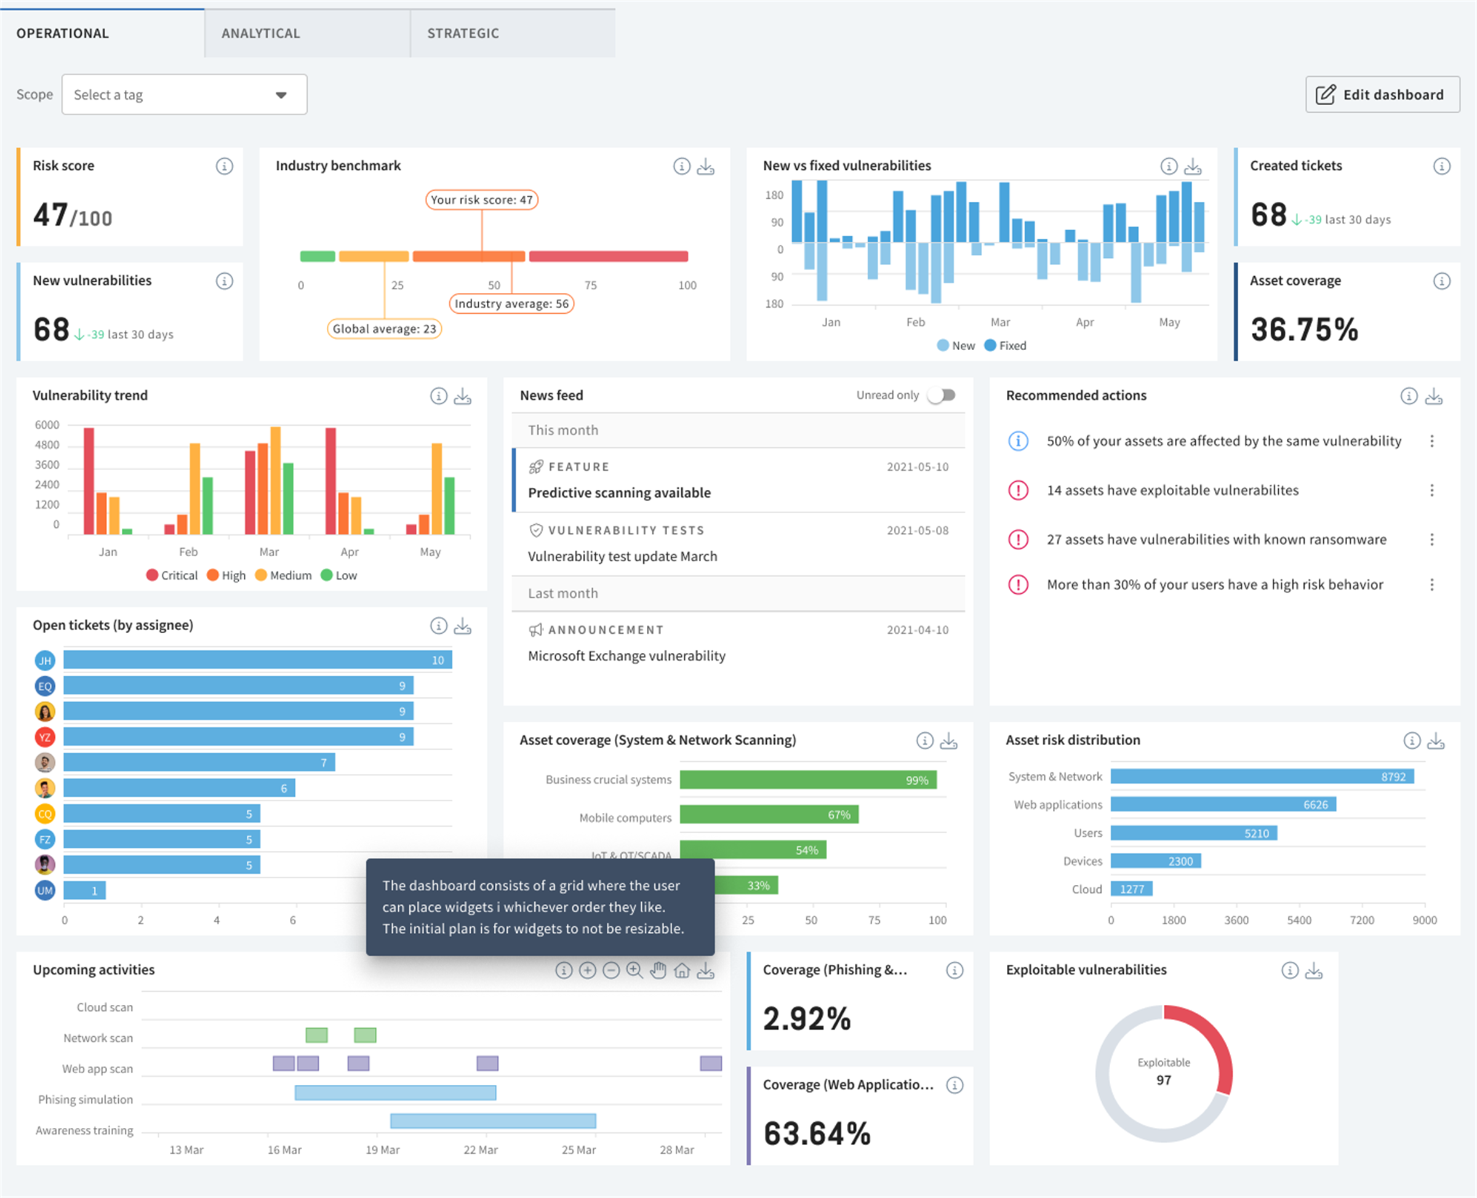Download Upcoming activities timeline
Image resolution: width=1477 pixels, height=1198 pixels.
(x=706, y=971)
